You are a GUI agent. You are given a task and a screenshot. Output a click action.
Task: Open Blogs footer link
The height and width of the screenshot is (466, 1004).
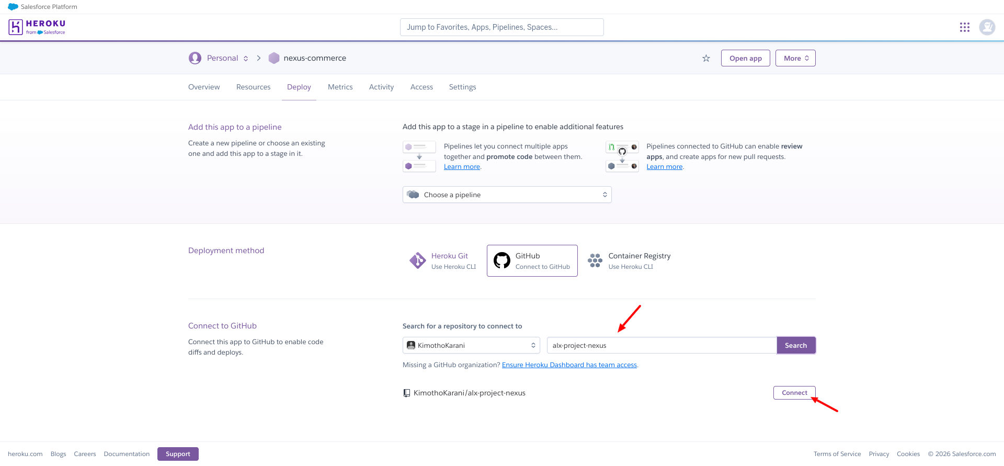[59, 454]
